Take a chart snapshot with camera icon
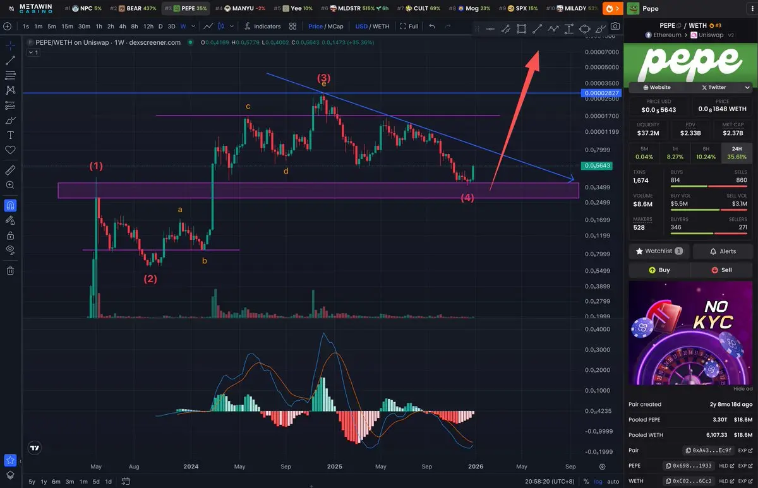758x488 pixels. click(615, 27)
